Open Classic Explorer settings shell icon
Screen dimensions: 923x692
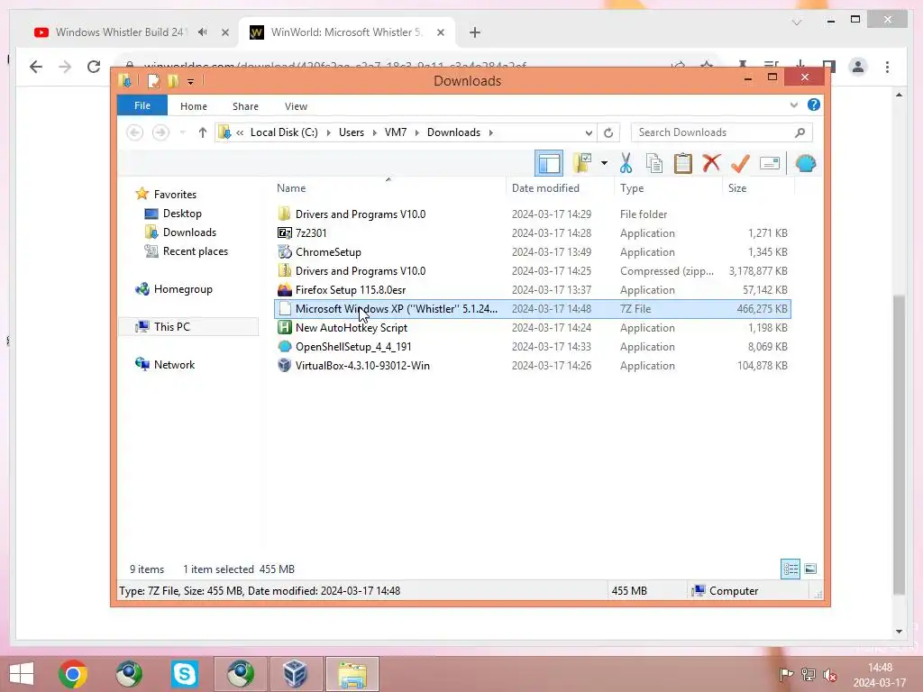pyautogui.click(x=805, y=163)
